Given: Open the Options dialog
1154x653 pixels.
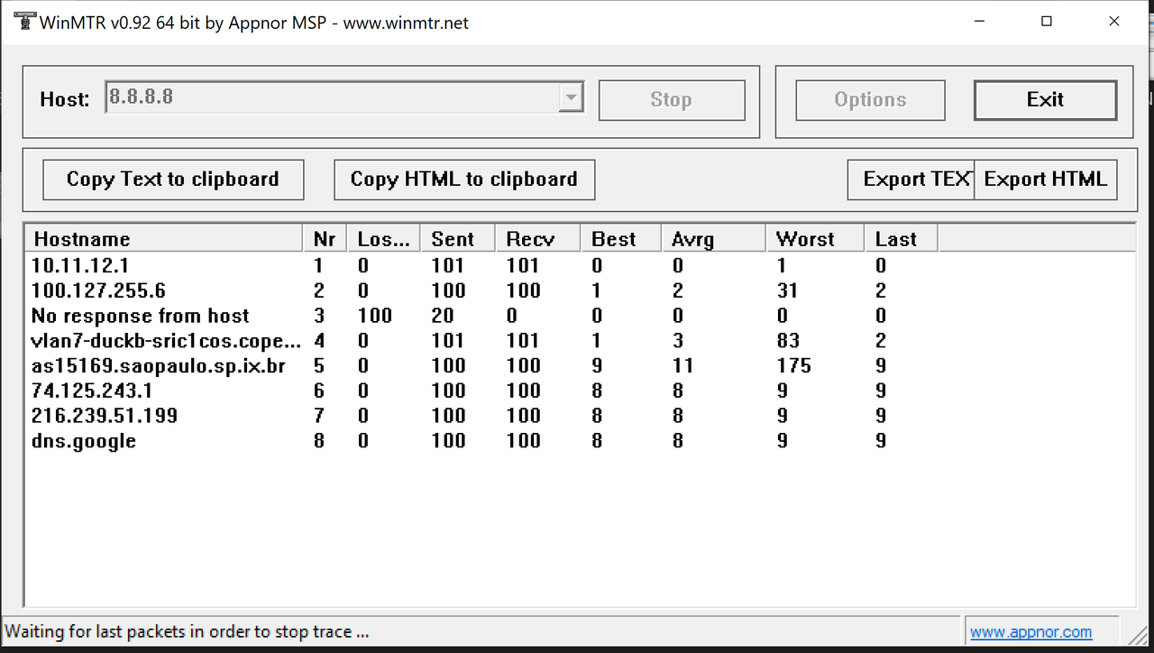Looking at the screenshot, I should 870,100.
